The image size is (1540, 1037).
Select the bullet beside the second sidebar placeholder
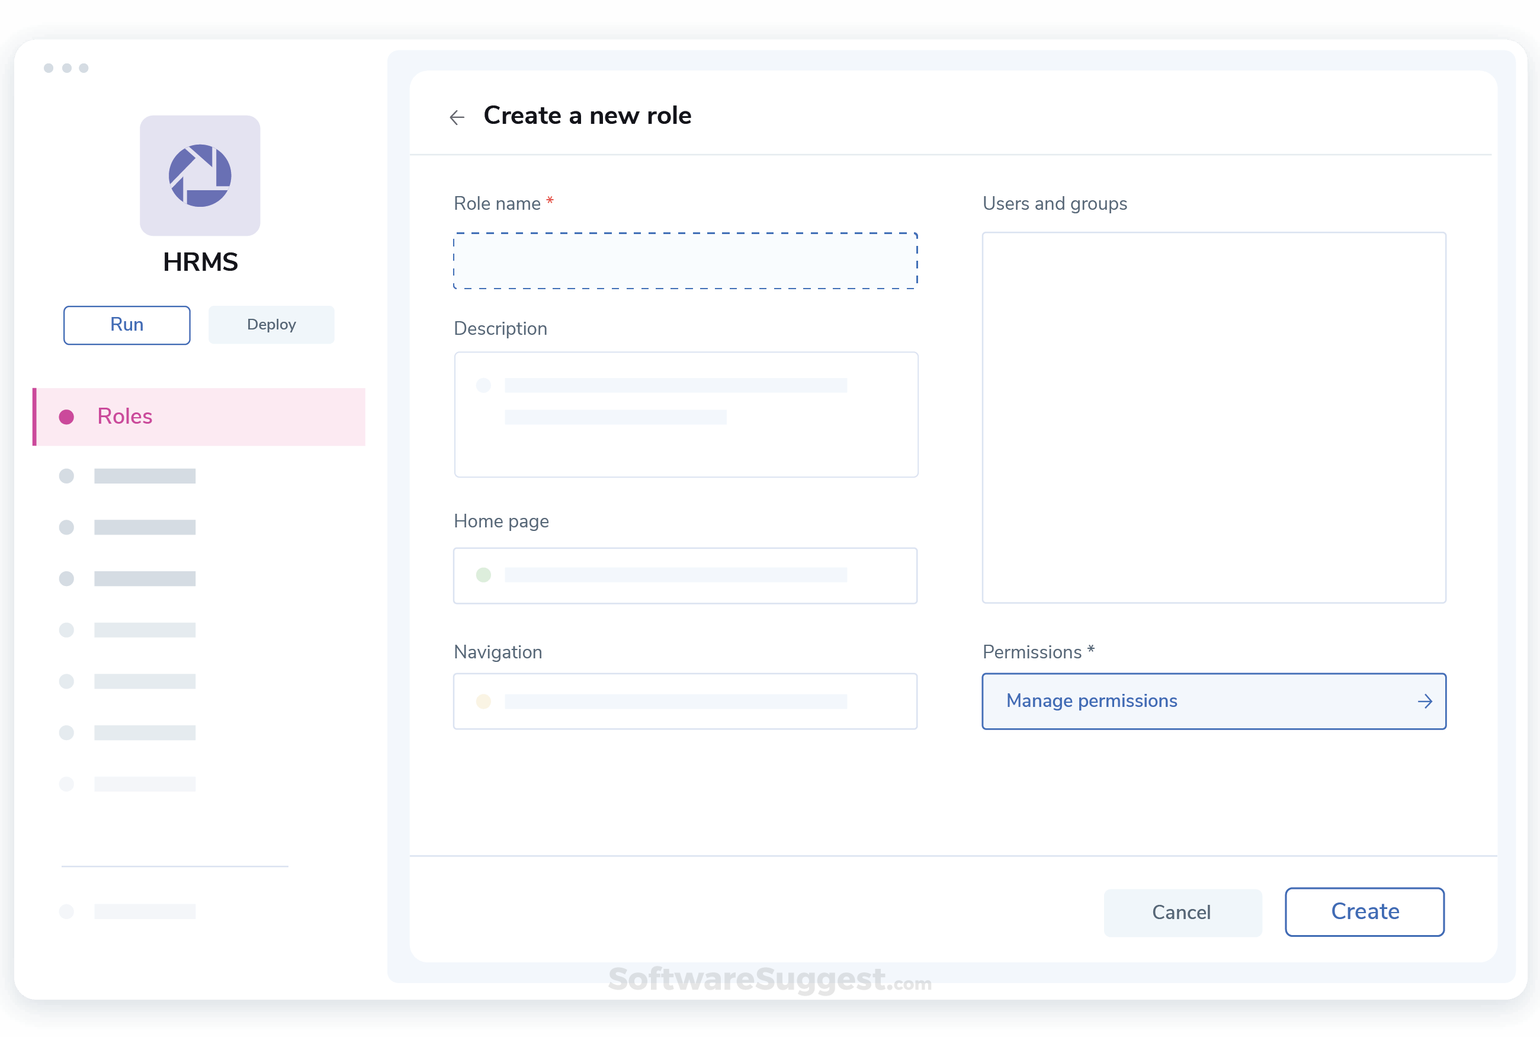[x=67, y=527]
